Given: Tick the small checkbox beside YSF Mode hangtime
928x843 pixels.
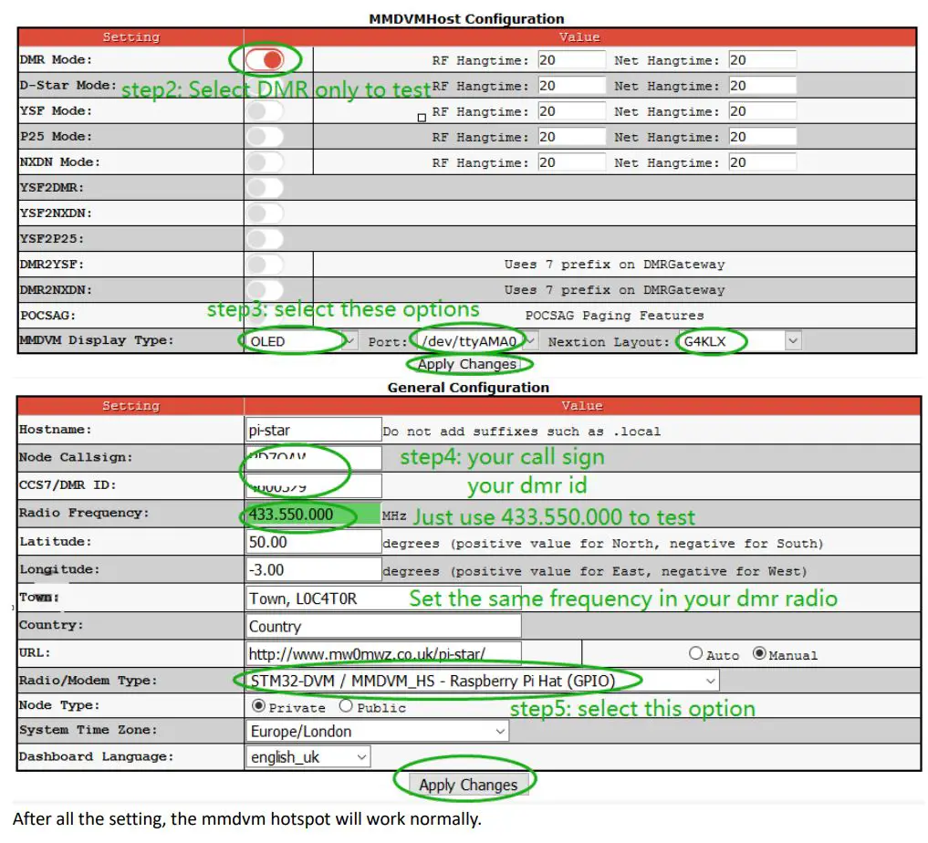Looking at the screenshot, I should [421, 117].
